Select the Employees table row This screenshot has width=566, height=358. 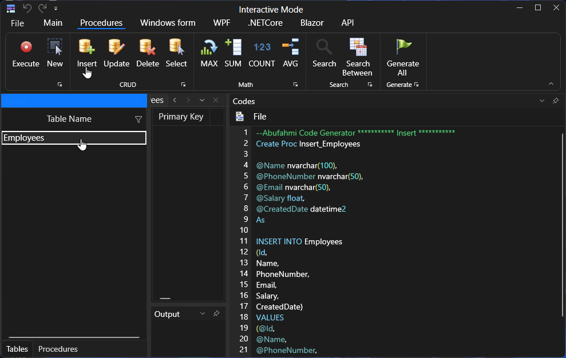pos(74,138)
